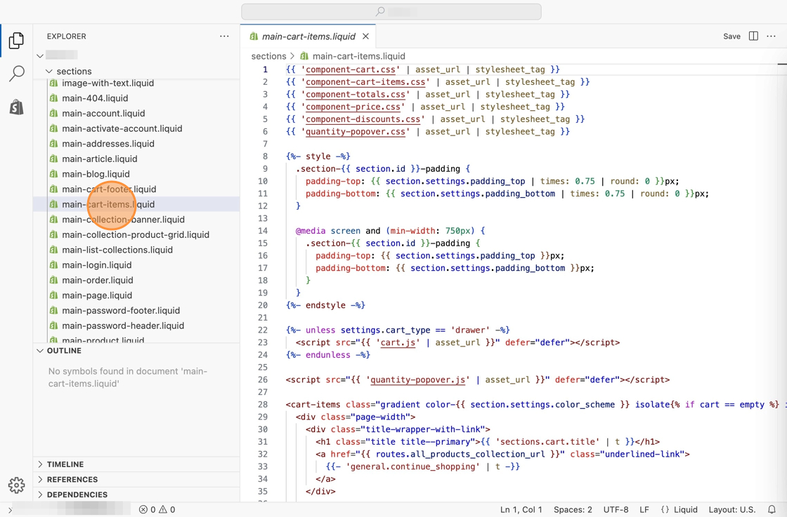The width and height of the screenshot is (787, 517).
Task: Click the split editor layout icon
Action: (x=753, y=36)
